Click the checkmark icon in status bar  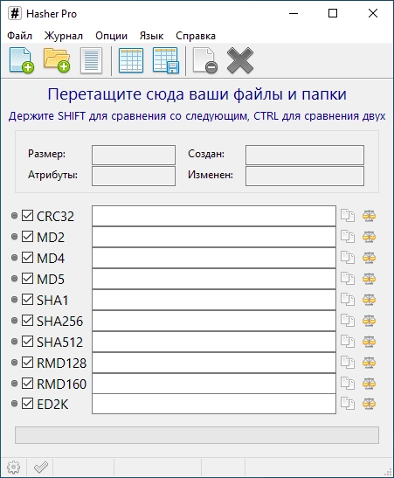click(x=41, y=467)
